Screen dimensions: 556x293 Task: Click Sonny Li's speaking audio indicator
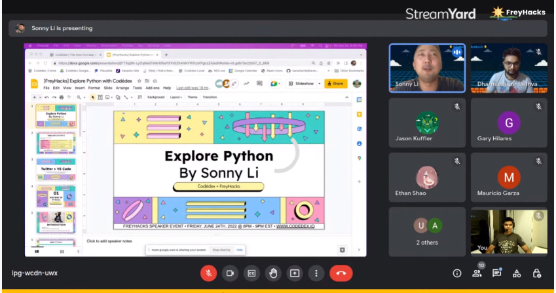456,51
